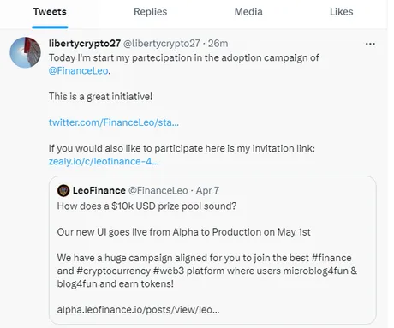
Task: Click the LeoFinance lion avatar icon
Action: pos(63,190)
